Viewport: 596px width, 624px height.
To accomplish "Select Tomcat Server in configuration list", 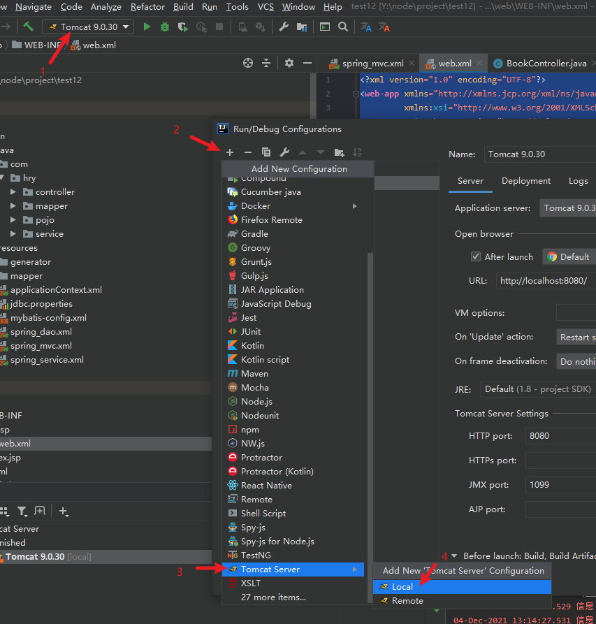I will click(x=293, y=569).
